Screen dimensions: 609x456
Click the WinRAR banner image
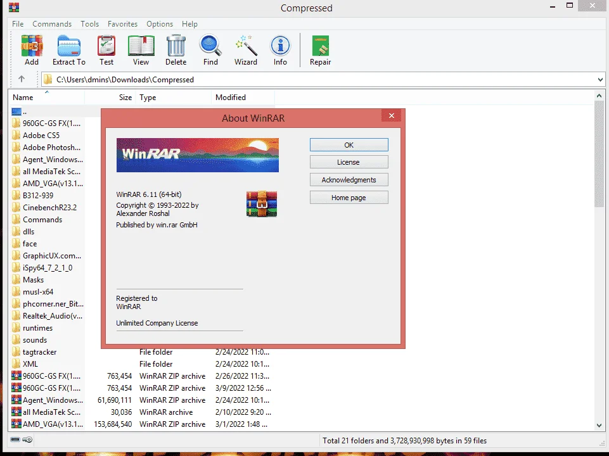(197, 155)
